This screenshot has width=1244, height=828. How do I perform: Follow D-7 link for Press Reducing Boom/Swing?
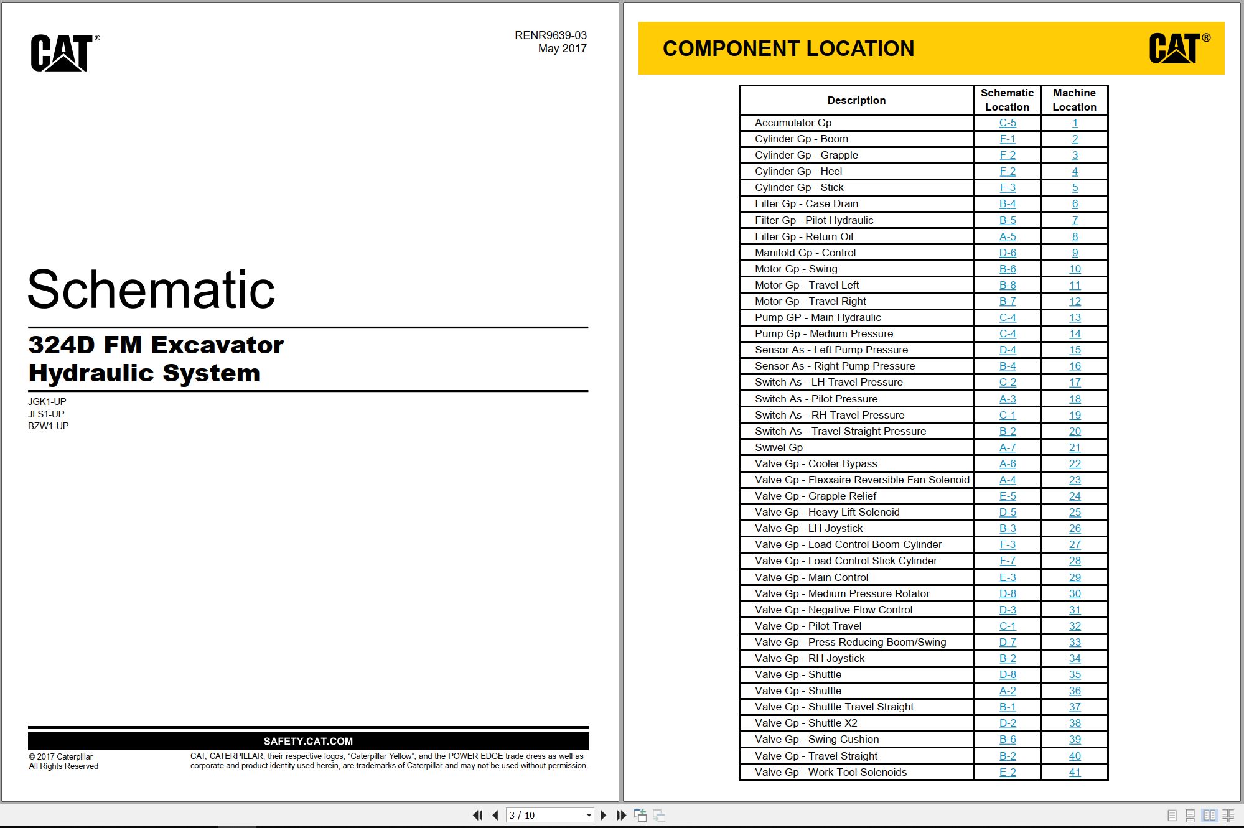click(1008, 642)
